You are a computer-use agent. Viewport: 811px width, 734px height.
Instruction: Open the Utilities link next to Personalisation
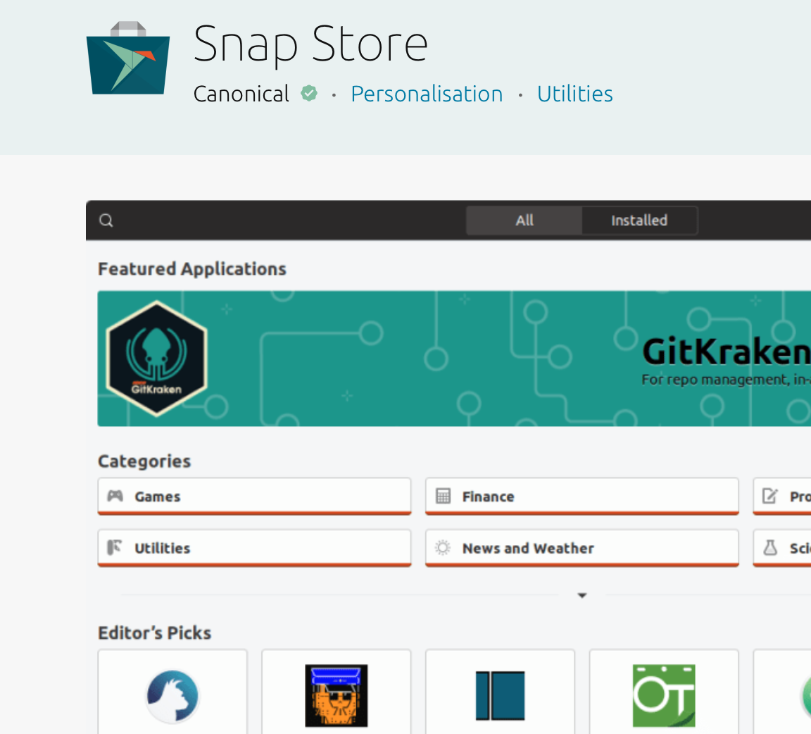pyautogui.click(x=574, y=94)
